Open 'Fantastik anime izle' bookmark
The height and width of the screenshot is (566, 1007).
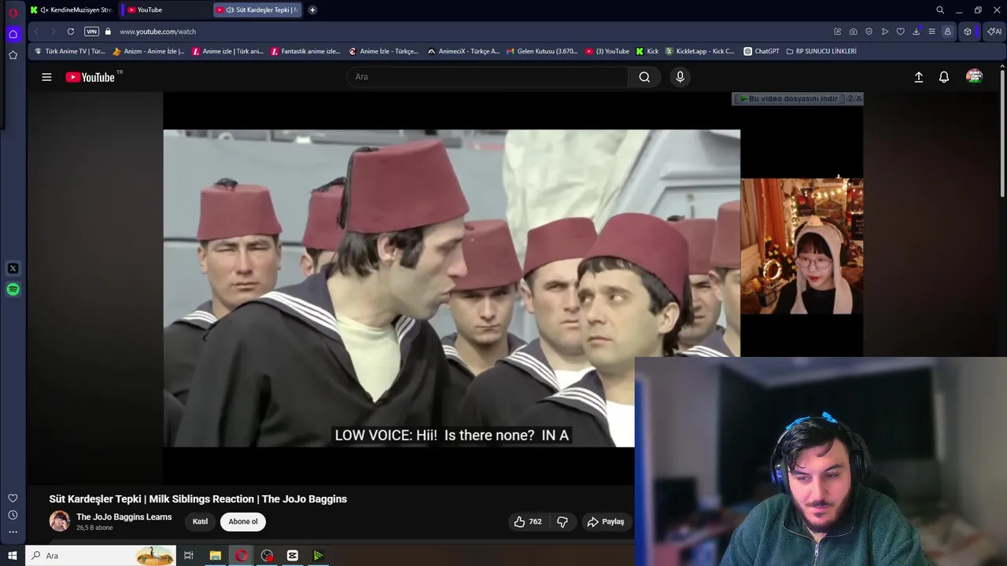[305, 51]
